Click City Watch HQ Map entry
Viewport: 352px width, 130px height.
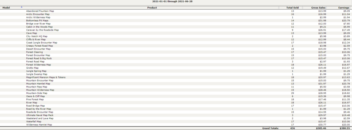click(36, 36)
